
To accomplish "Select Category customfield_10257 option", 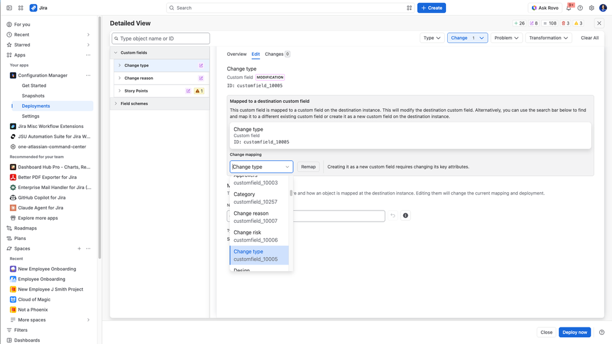I will [x=259, y=198].
